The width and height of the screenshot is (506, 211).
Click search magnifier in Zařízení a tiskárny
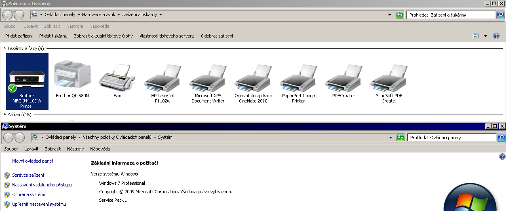tap(500, 15)
